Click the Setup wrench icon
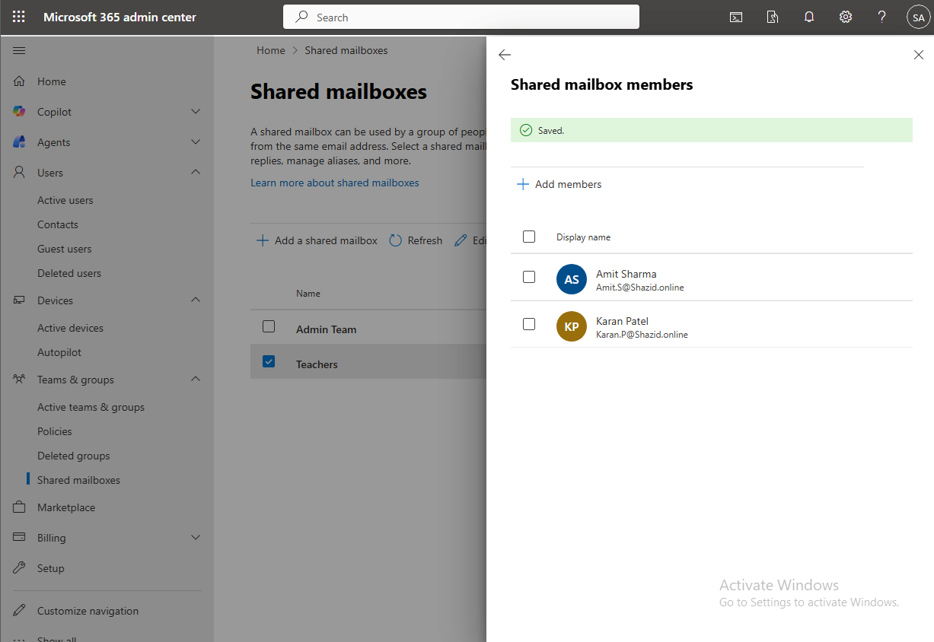 click(x=20, y=568)
